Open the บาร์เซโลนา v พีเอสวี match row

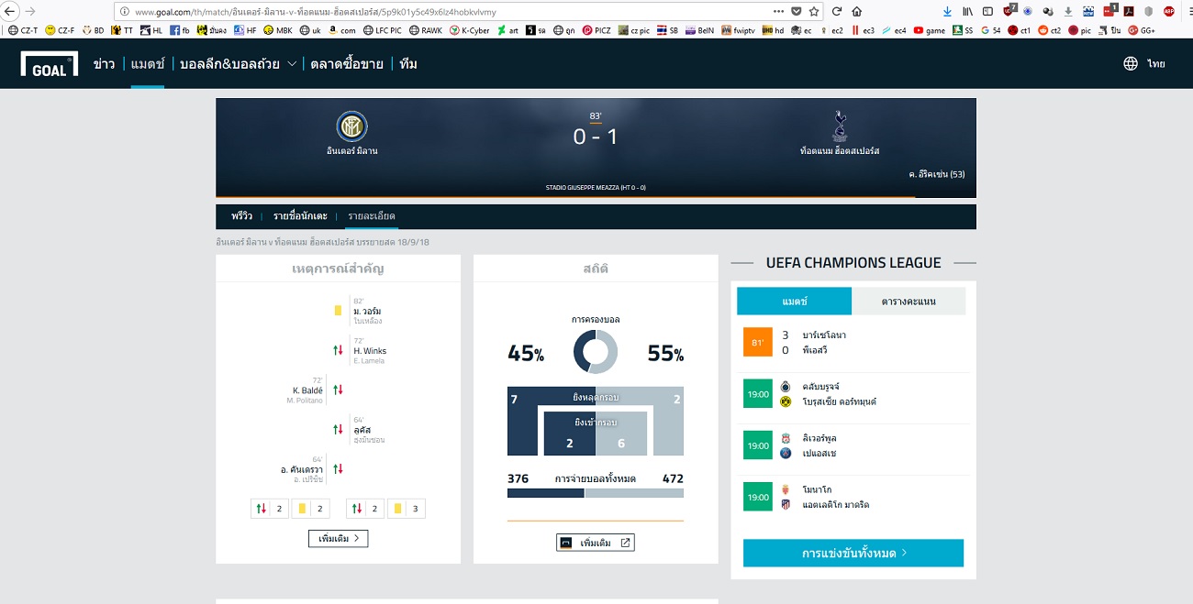click(853, 342)
